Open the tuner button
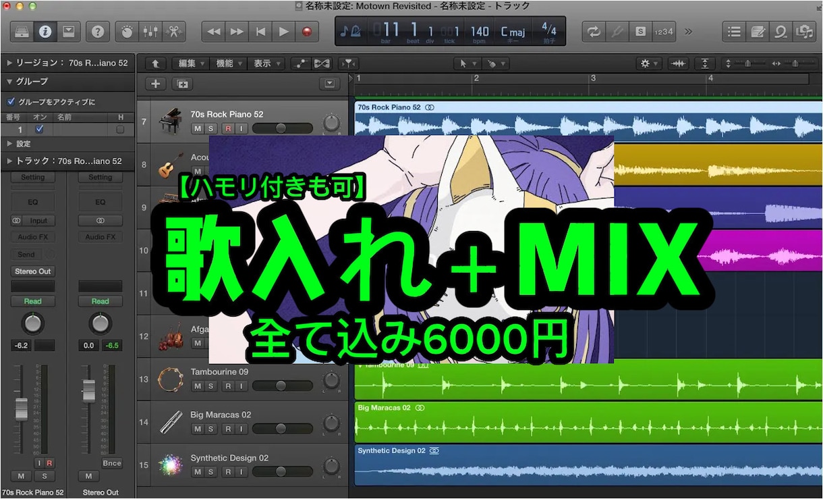The image size is (823, 499). pyautogui.click(x=617, y=31)
